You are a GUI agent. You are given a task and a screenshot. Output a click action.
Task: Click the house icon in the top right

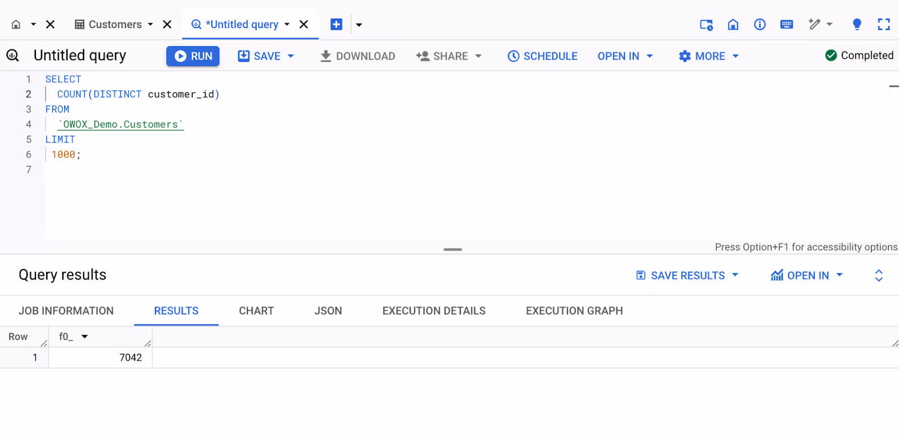pos(733,25)
